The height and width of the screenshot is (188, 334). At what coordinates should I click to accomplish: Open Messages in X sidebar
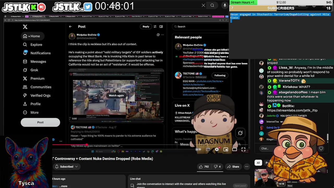coord(34,62)
